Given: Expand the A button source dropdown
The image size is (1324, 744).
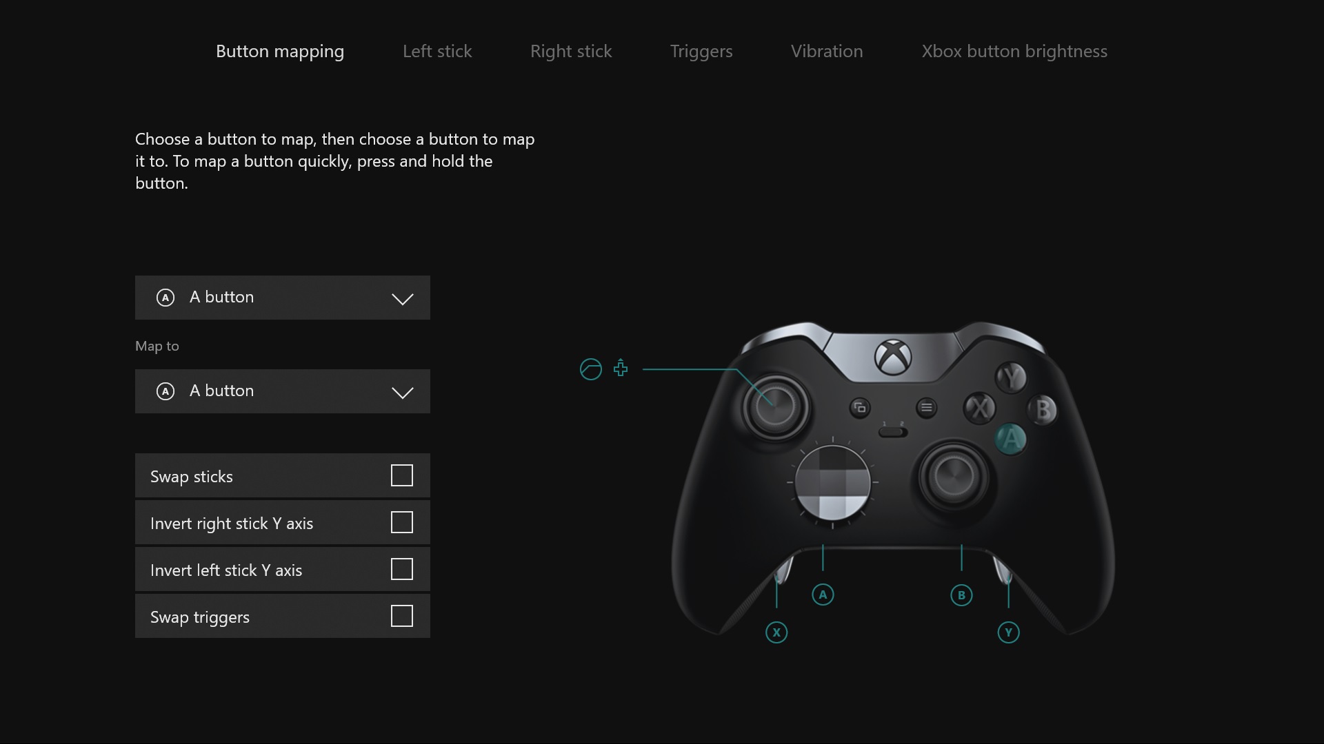Looking at the screenshot, I should click(282, 297).
